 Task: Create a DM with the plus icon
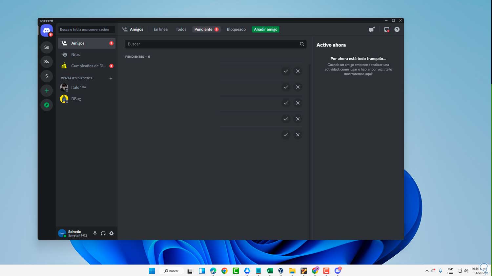point(111,78)
